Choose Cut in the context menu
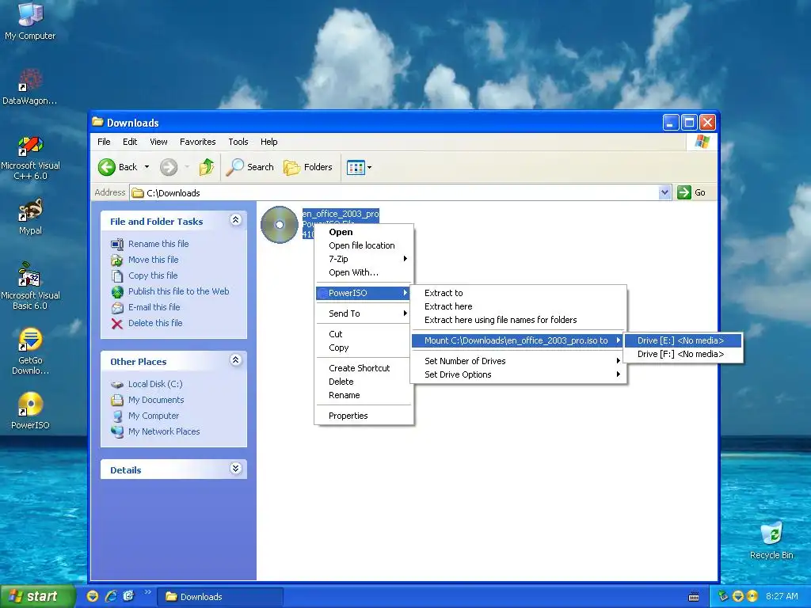 click(x=364, y=335)
